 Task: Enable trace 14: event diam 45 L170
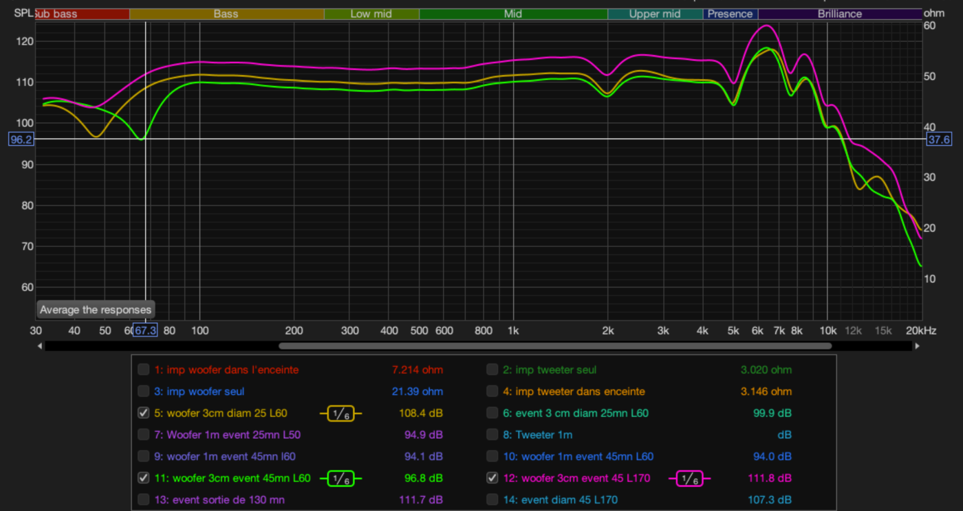[x=492, y=500]
